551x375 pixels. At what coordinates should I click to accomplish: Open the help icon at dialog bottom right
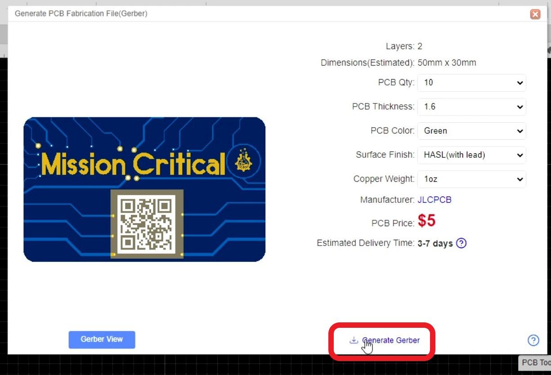coord(533,340)
